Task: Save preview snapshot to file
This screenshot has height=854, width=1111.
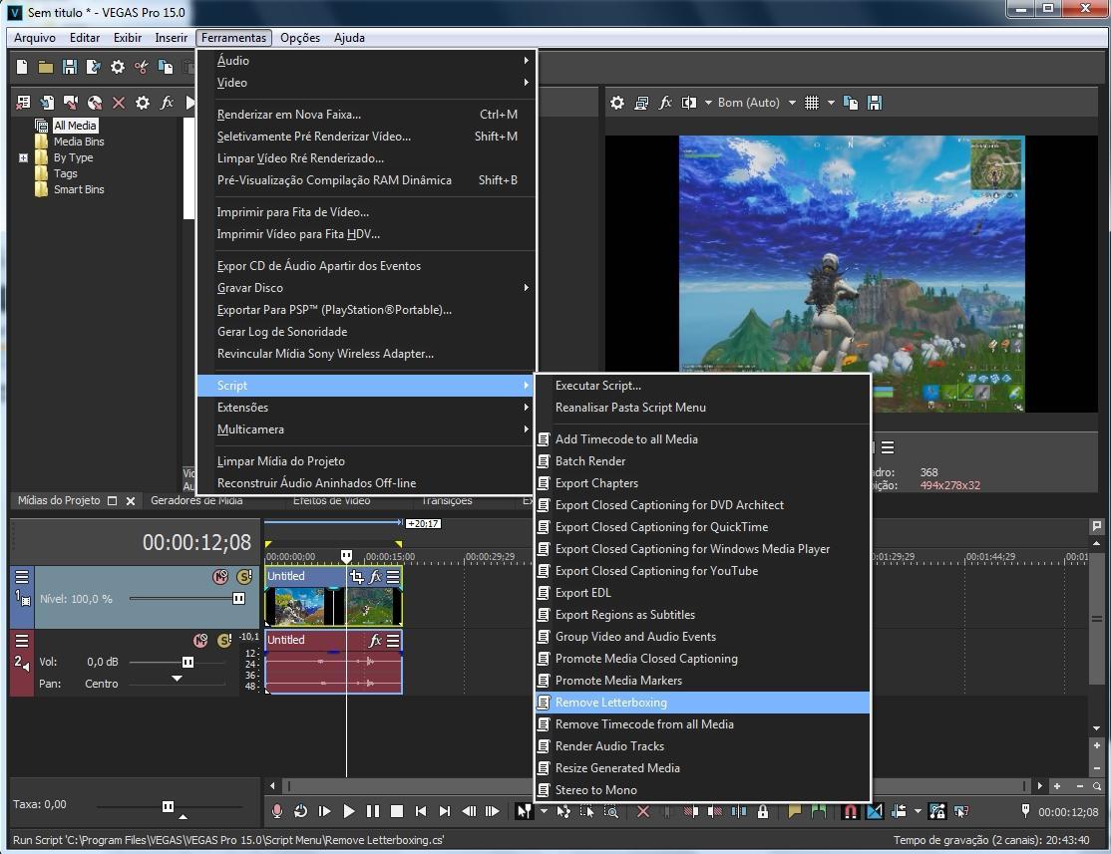Action: click(x=875, y=103)
